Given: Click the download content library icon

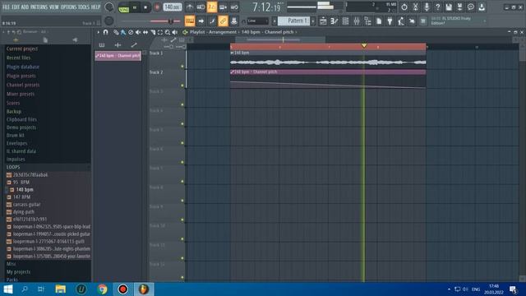Looking at the screenshot, I should coord(482,7).
